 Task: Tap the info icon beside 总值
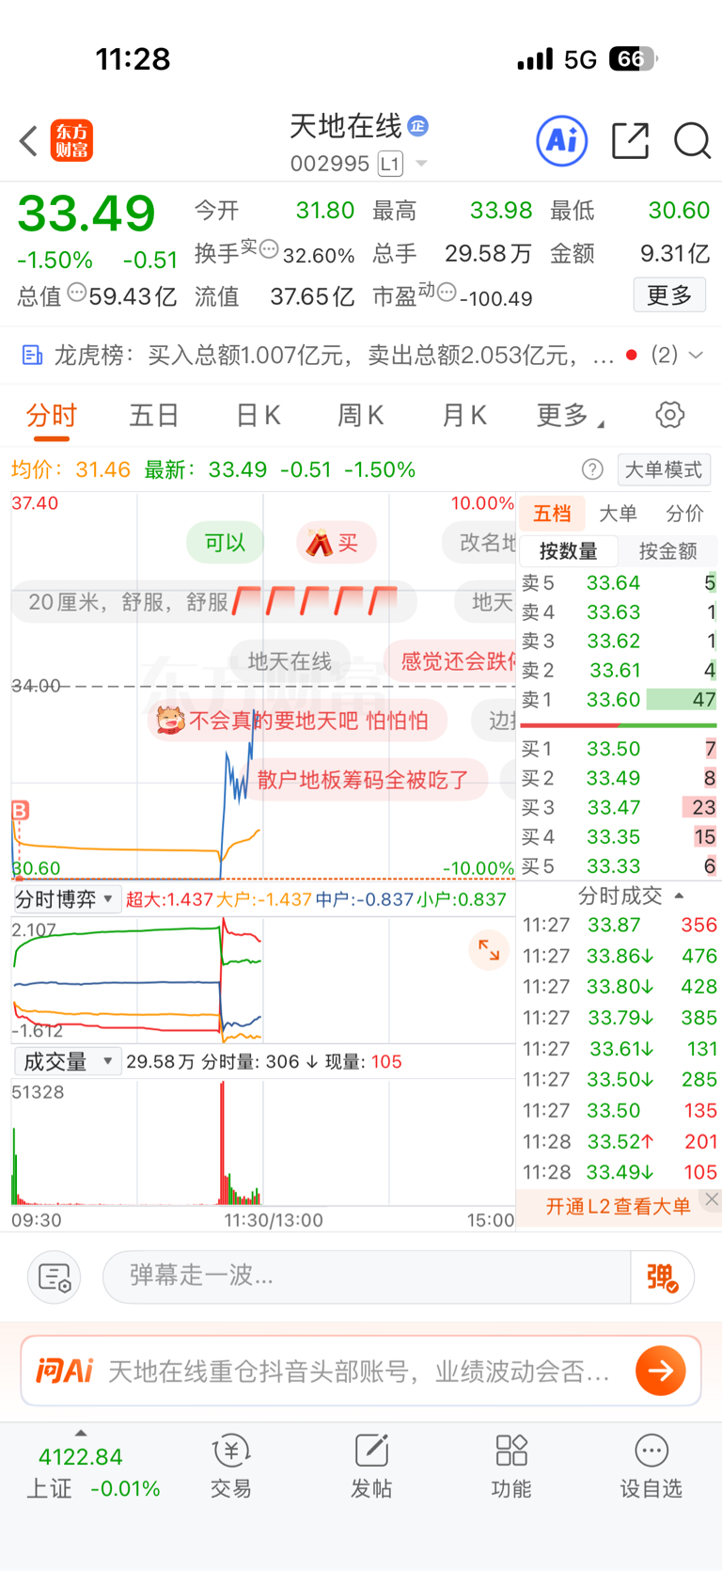(x=76, y=292)
